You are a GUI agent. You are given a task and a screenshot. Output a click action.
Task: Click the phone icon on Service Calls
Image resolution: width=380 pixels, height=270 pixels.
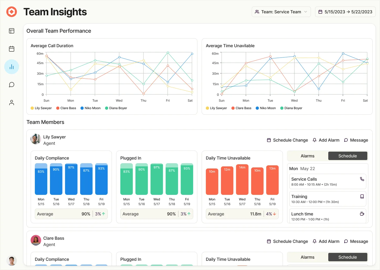click(x=362, y=179)
